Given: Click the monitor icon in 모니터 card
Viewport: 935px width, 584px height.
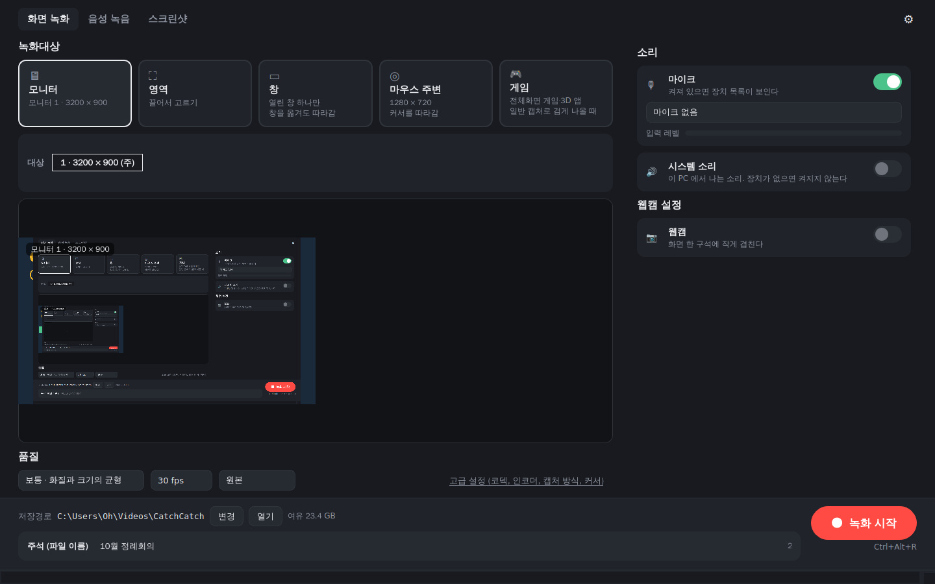Looking at the screenshot, I should pyautogui.click(x=34, y=76).
